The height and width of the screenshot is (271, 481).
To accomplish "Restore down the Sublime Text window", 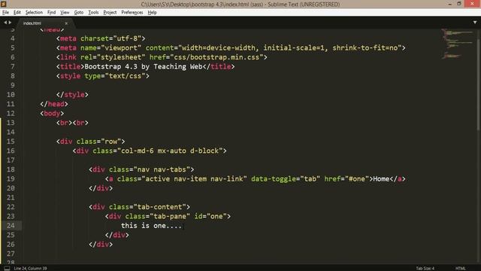I will [459, 4].
